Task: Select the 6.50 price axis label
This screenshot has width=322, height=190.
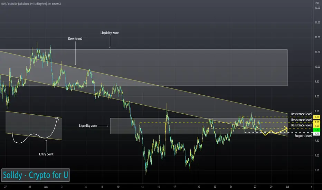Action: (317, 170)
